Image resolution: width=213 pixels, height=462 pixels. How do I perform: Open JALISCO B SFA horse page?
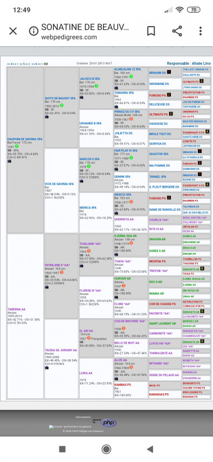[x=90, y=79]
